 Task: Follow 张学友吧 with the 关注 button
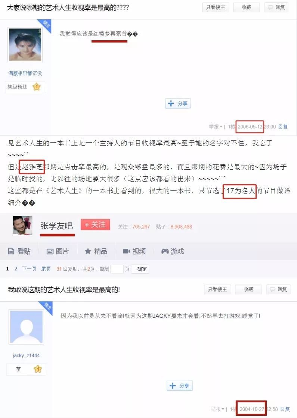[x=95, y=225]
